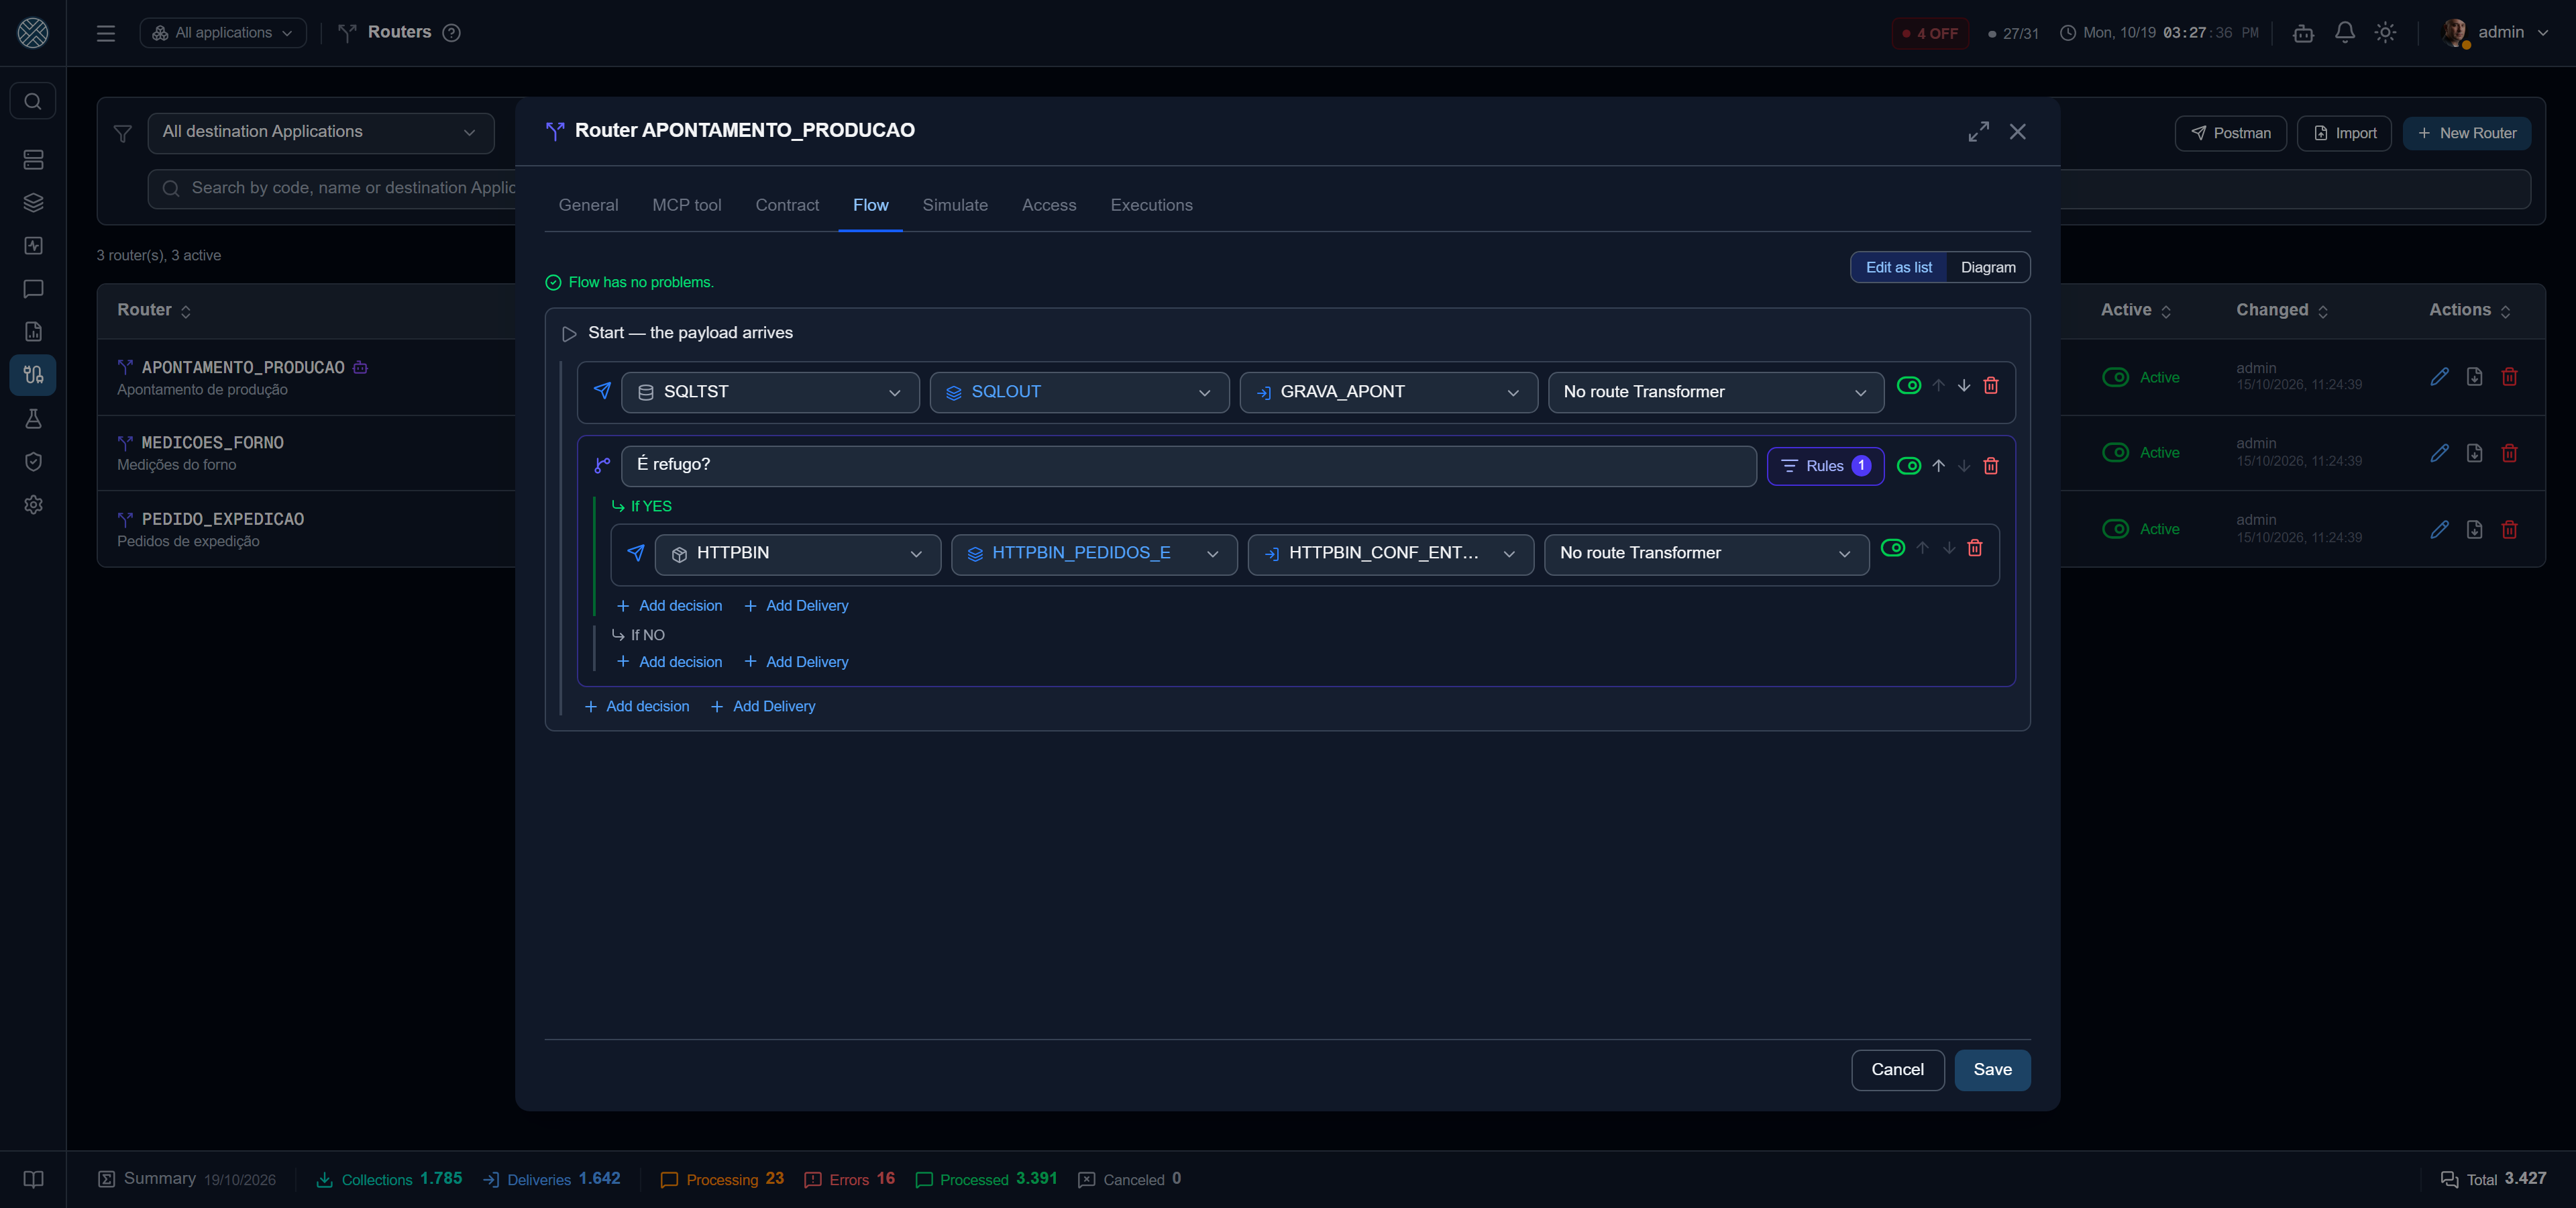Delete the PEDIDO_EXPEDICAO router
Screen dimensions: 2576x1208
pyautogui.click(x=2509, y=529)
